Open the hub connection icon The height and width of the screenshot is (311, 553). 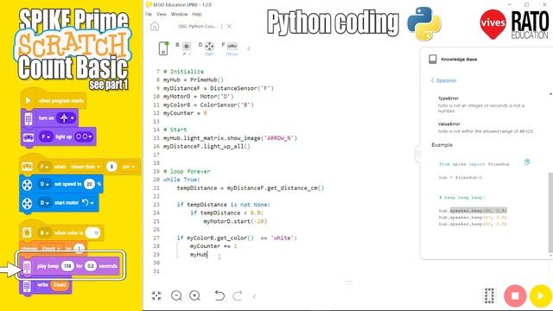tap(163, 48)
